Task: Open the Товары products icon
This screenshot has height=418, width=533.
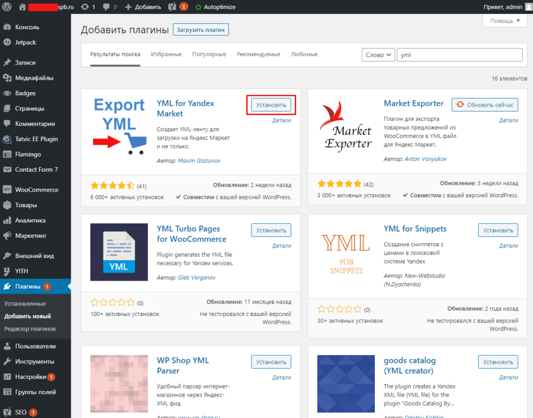Action: click(7, 205)
